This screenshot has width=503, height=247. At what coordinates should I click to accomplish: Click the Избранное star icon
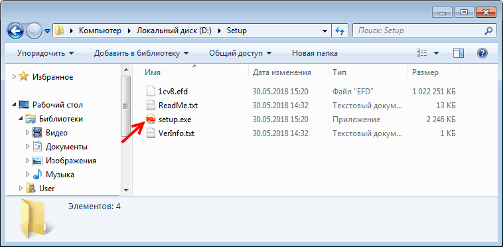(x=24, y=77)
